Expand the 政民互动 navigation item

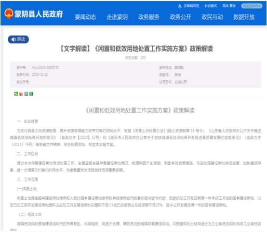pos(212,17)
